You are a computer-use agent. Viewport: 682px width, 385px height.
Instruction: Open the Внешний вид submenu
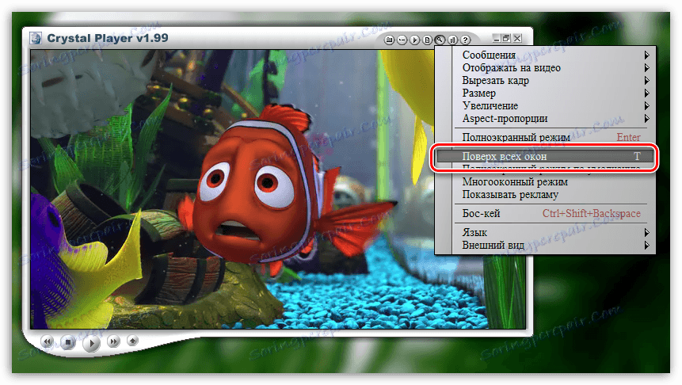point(555,245)
